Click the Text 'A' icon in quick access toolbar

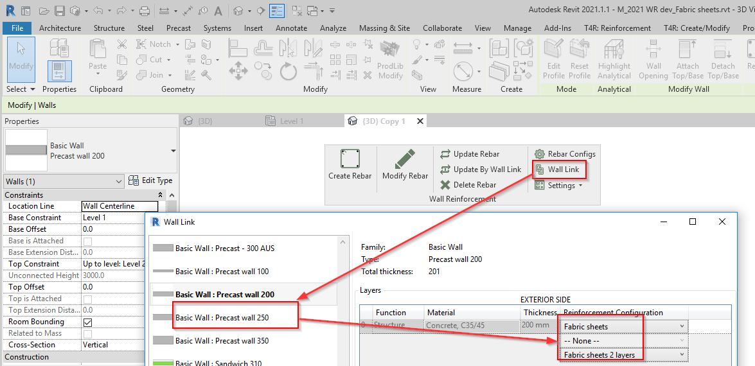218,10
